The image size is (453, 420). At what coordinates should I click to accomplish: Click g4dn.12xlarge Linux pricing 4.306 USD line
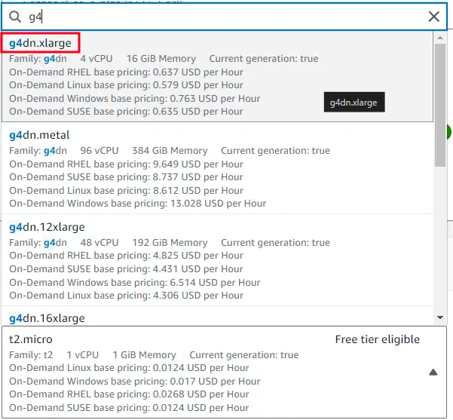pyautogui.click(x=126, y=295)
